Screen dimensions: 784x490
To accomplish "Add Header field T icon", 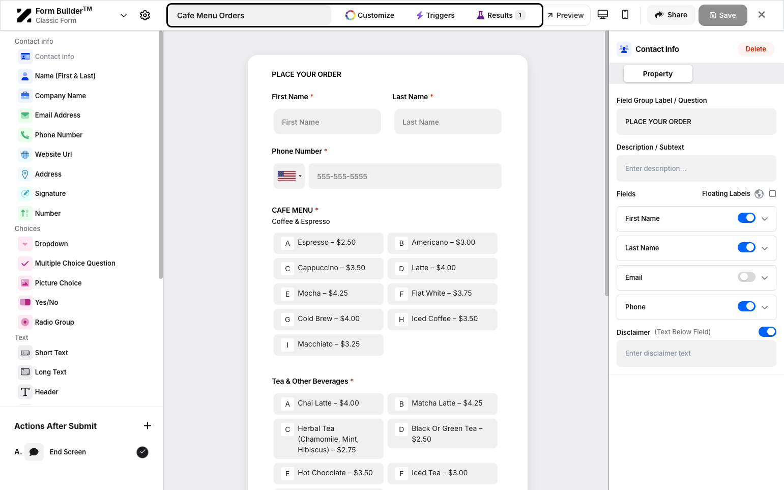I will pyautogui.click(x=25, y=392).
